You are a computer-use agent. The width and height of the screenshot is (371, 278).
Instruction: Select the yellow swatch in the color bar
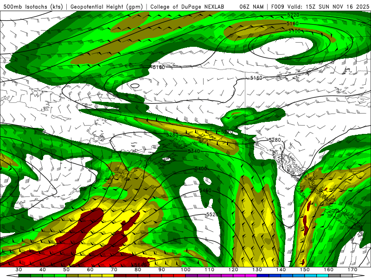coord(108,276)
